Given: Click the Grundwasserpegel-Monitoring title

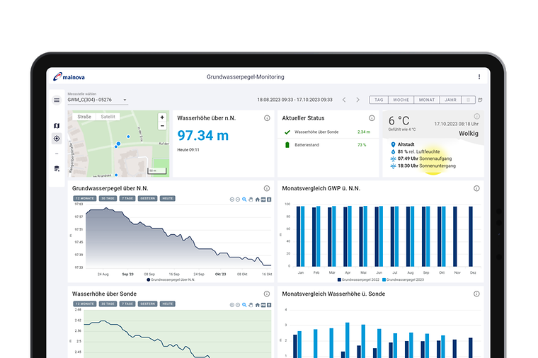Looking at the screenshot, I should pos(246,77).
